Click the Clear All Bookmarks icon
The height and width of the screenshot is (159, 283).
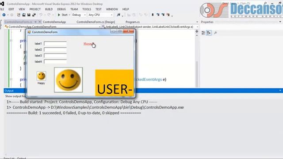(x=168, y=15)
